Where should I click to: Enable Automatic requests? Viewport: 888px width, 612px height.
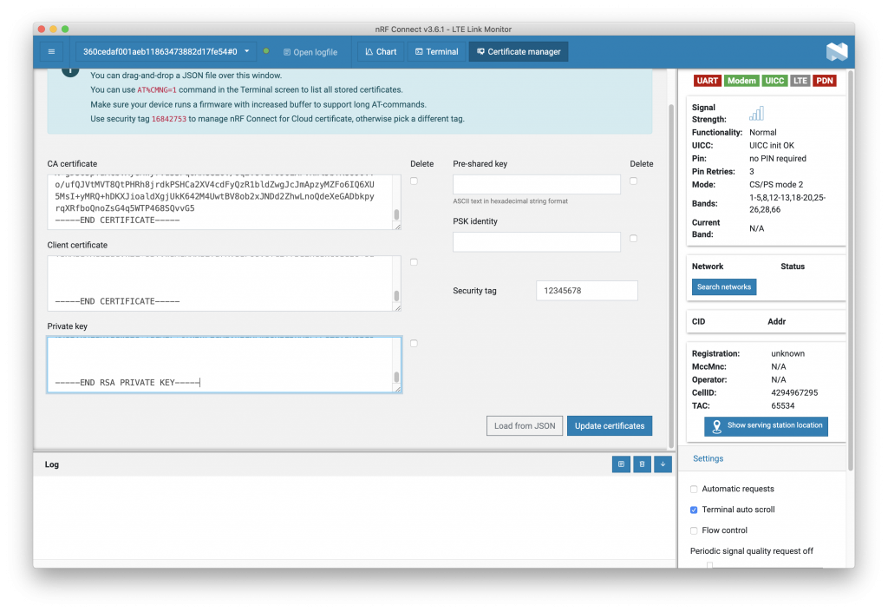pyautogui.click(x=694, y=489)
